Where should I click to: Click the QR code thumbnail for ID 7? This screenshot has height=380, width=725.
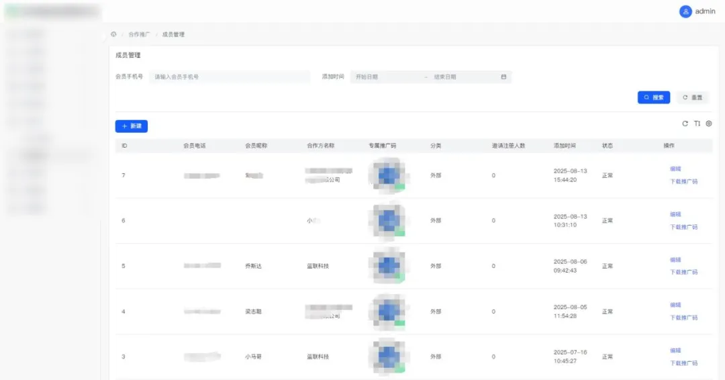[387, 175]
